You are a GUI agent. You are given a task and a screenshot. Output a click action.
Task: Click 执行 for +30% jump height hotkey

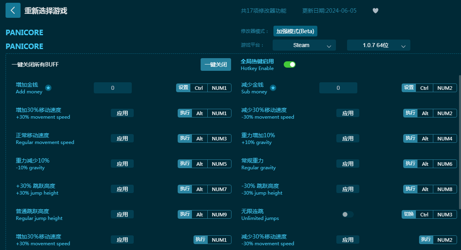(185, 189)
